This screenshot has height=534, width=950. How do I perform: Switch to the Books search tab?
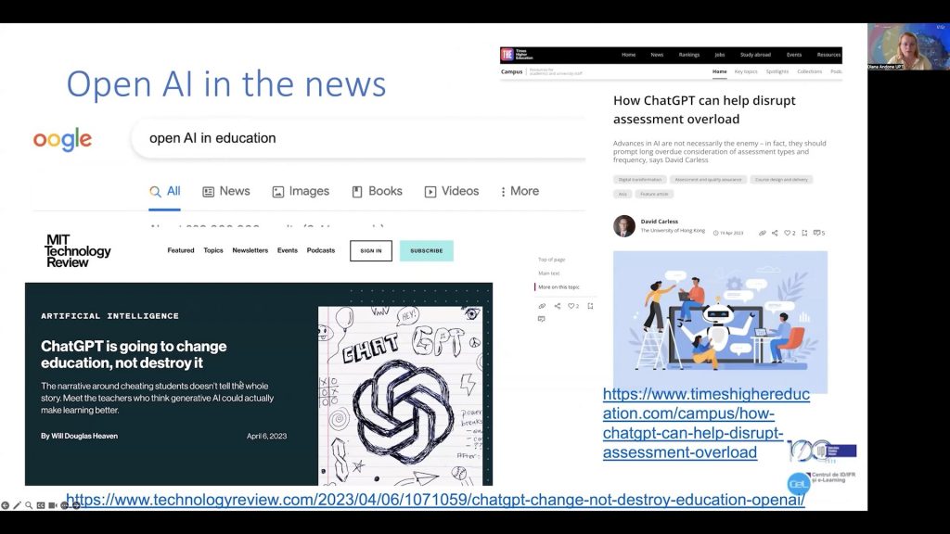point(377,191)
